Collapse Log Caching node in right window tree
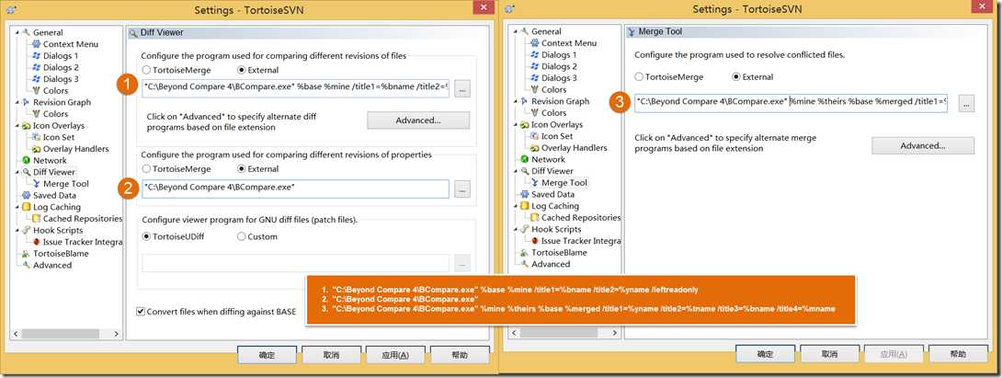The height and width of the screenshot is (378, 1002). 516,205
